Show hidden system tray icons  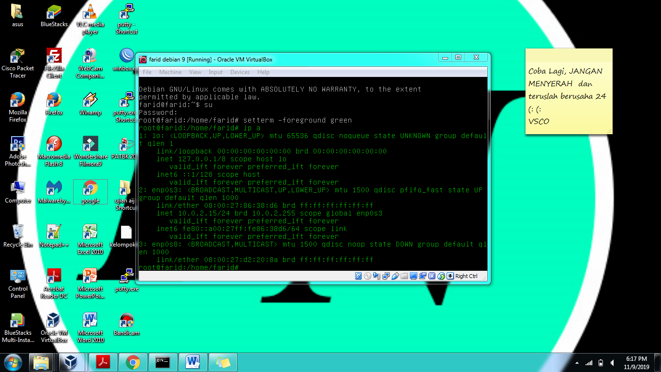(x=577, y=362)
